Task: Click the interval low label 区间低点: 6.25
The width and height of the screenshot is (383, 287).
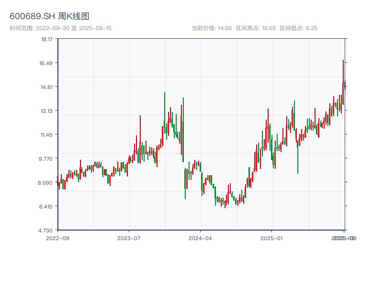Action: pos(298,28)
